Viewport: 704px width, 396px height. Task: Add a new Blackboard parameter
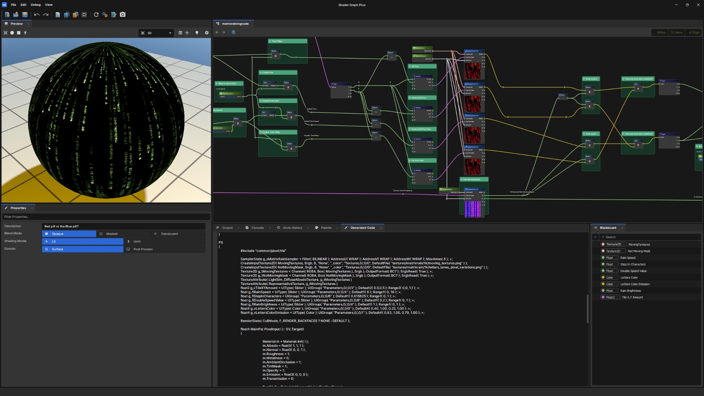click(x=595, y=237)
